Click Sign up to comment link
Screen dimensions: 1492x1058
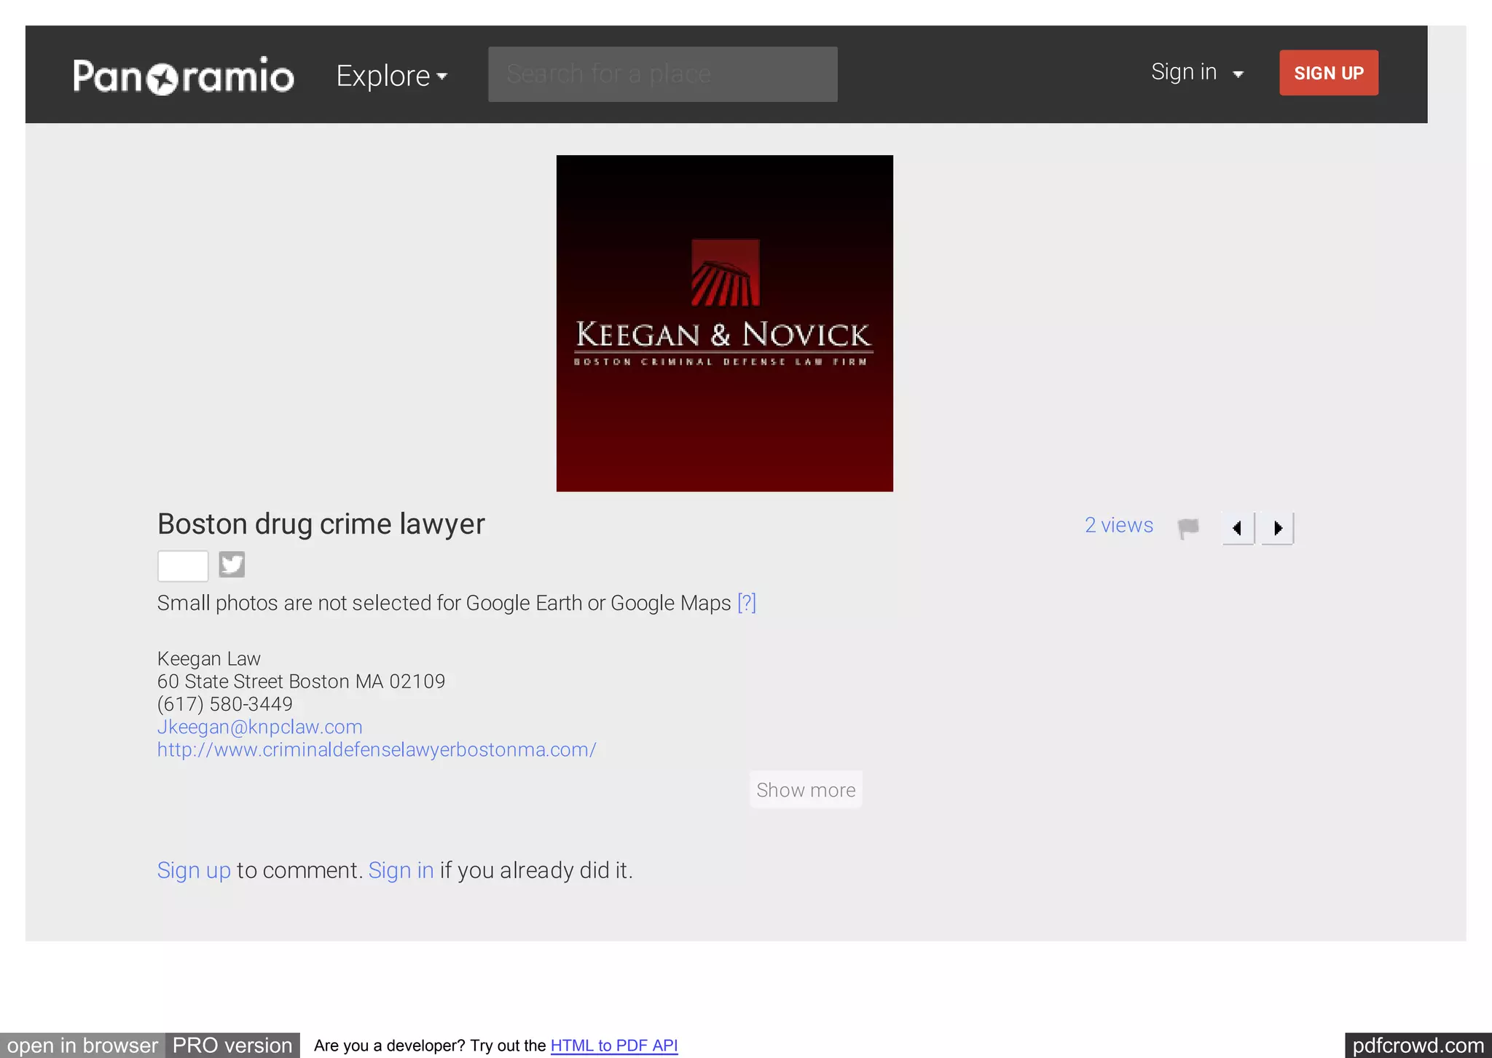pyautogui.click(x=194, y=870)
